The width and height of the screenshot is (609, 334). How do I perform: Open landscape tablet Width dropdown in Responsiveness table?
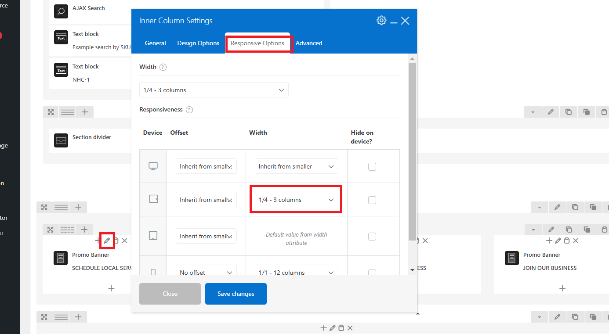point(297,200)
